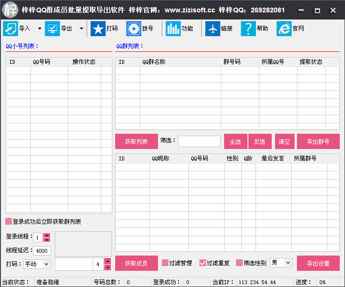Increase 登录线程 with the up arrow
Image resolution: width=345 pixels, height=287 pixels.
[47, 235]
